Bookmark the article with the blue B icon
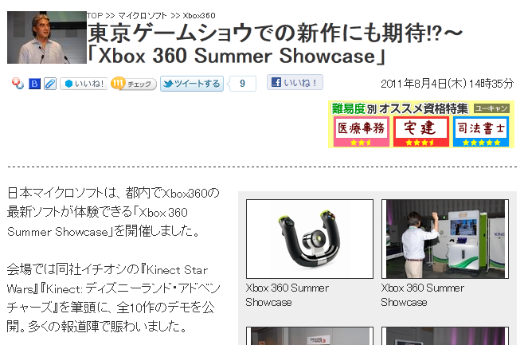 click(34, 84)
